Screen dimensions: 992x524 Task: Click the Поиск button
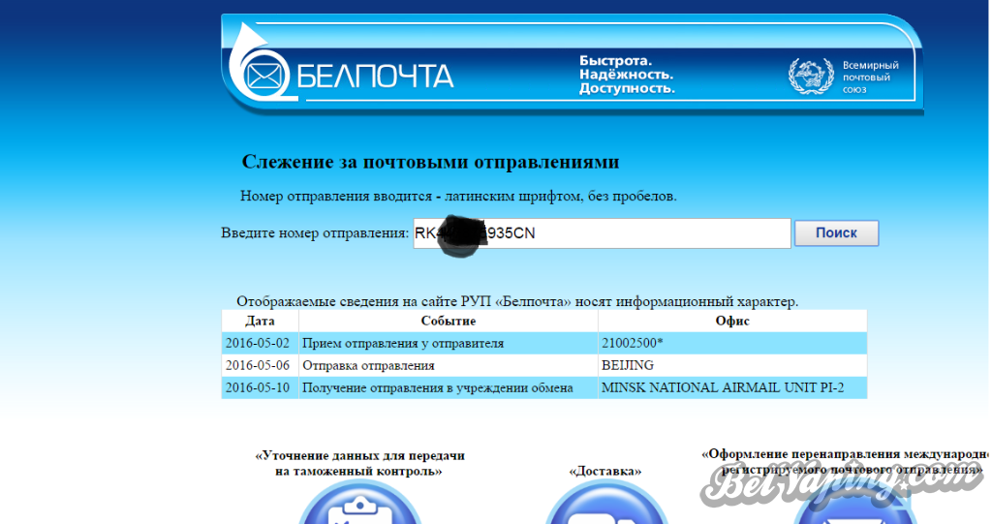pos(836,232)
